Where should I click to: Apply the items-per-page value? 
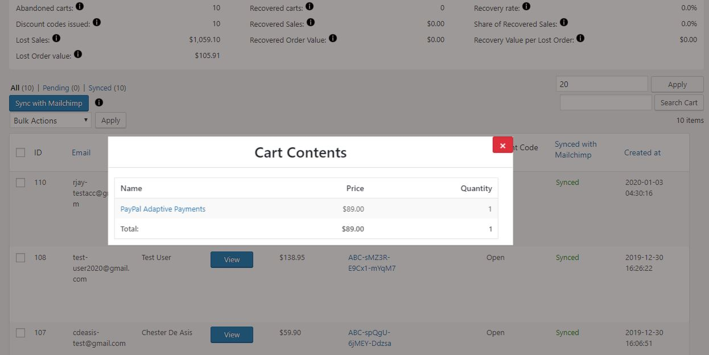[677, 84]
